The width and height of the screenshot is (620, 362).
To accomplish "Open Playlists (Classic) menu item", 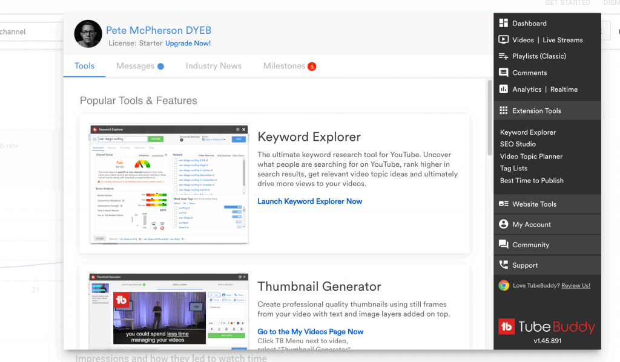I will coord(539,56).
